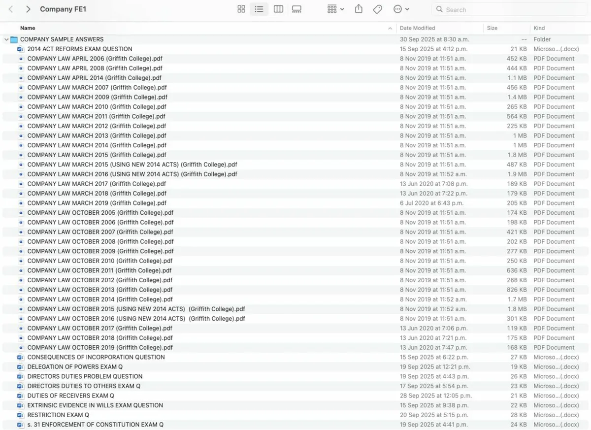Switch to gallery view
The image size is (591, 430).
296,9
